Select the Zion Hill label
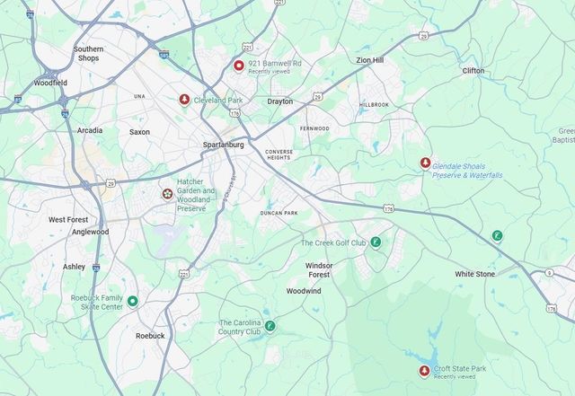Screen dimensions: 575x396 point(370,60)
